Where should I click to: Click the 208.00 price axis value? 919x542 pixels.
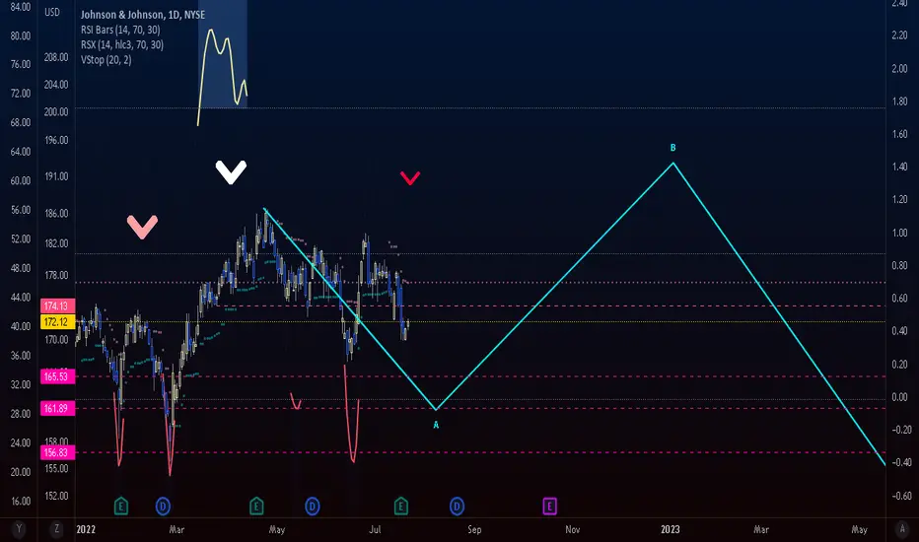(x=56, y=57)
